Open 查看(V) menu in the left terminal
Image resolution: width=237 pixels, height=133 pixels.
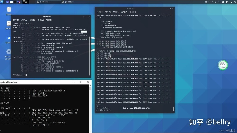pos(40,20)
